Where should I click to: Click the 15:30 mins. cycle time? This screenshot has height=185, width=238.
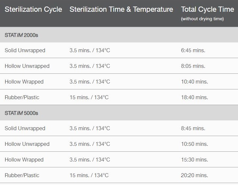[x=194, y=160]
